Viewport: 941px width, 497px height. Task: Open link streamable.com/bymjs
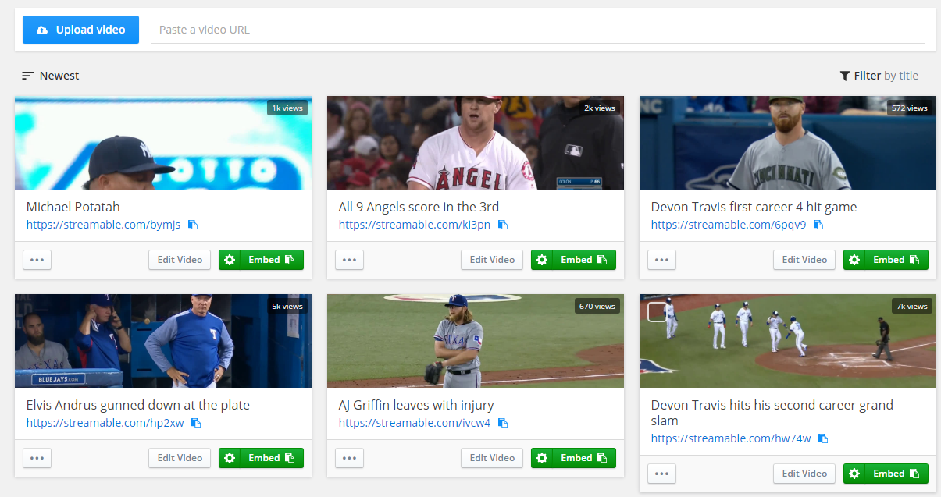coord(103,225)
